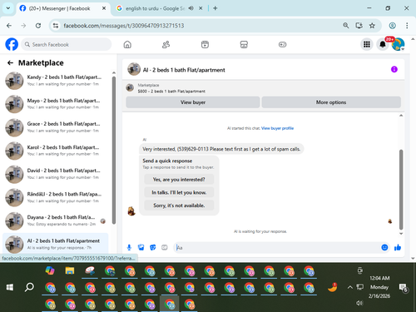Open the Facebook logo home link
This screenshot has width=416, height=312.
tap(12, 44)
